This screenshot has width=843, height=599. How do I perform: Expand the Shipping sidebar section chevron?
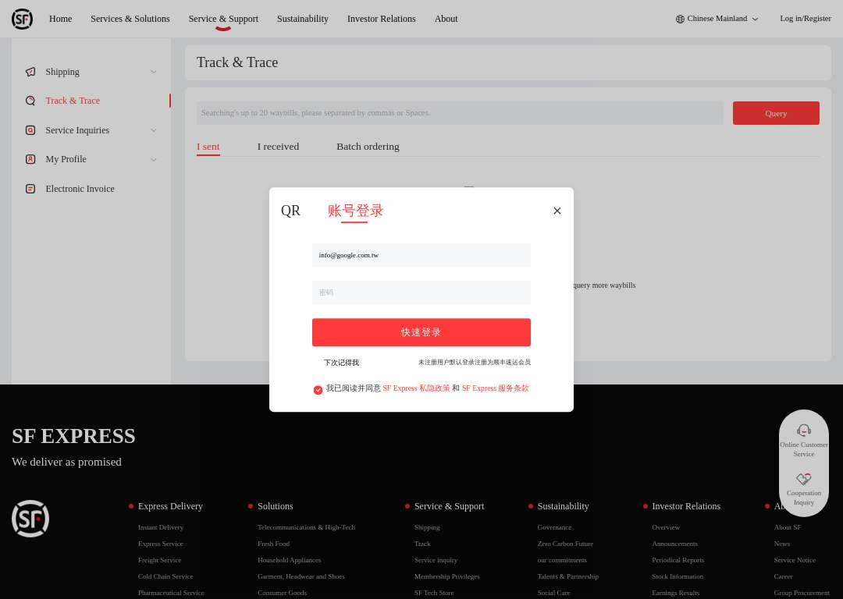tap(154, 72)
